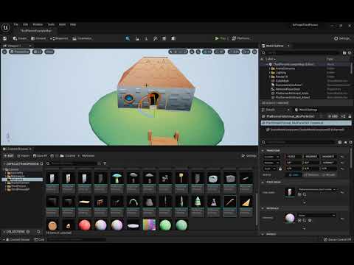Toggle the scale snap value button
354x265 pixels.
point(234,52)
